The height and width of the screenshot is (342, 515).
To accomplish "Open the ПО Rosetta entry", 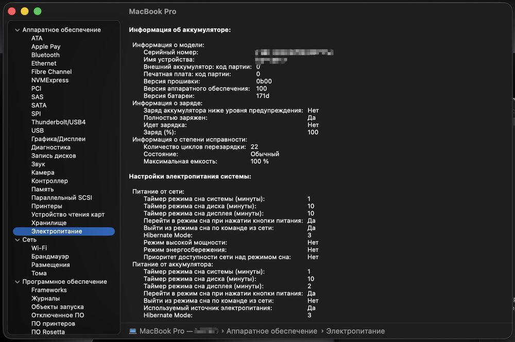I will 48,332.
